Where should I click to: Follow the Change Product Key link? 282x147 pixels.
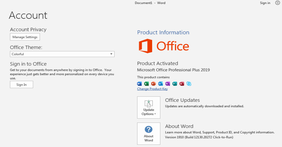[x=152, y=89]
